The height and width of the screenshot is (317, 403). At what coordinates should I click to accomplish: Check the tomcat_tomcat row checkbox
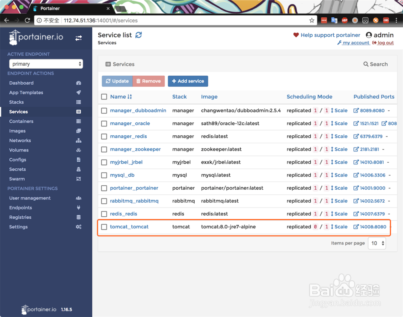pyautogui.click(x=104, y=227)
